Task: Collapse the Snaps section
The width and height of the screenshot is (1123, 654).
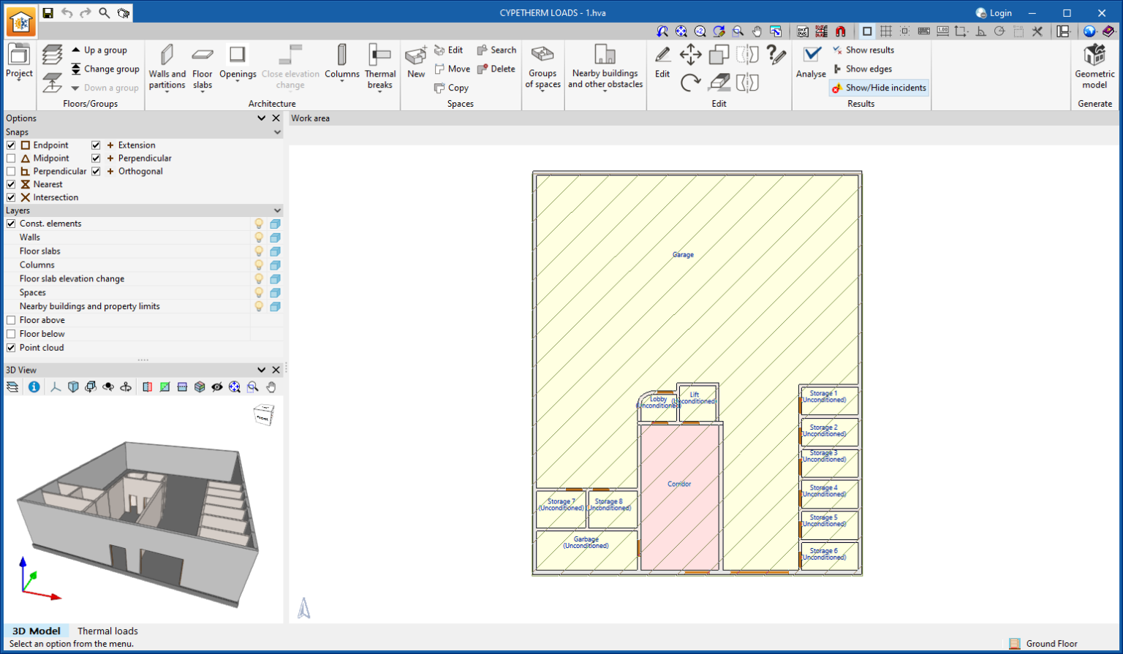Action: (276, 132)
